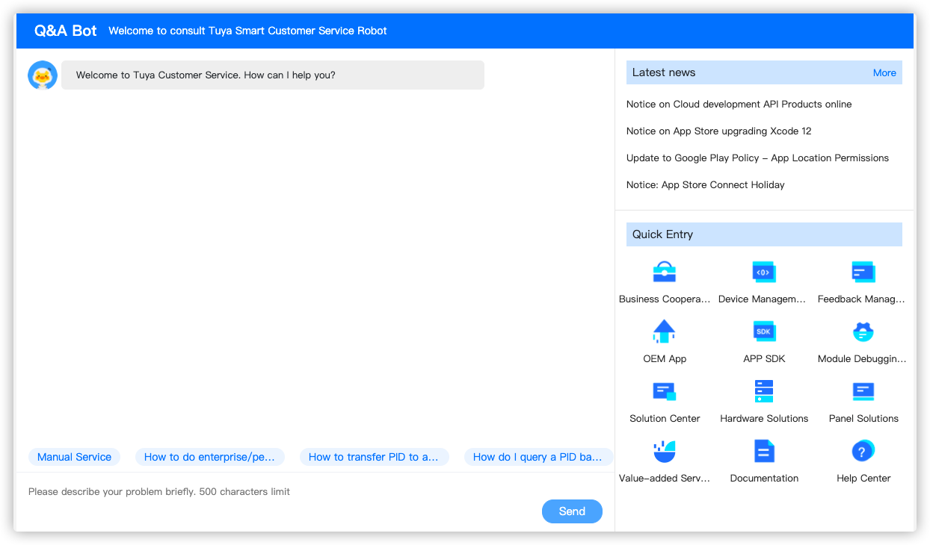Click the Module Debuggin... label text

click(x=863, y=358)
